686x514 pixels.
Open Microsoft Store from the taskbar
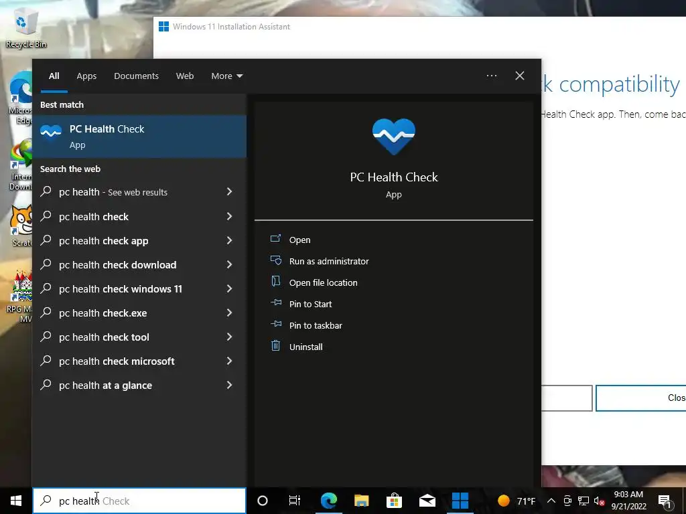394,501
